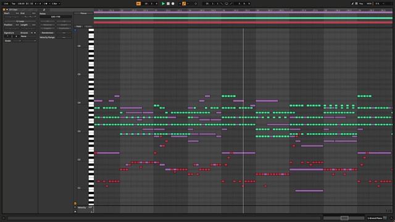The height and width of the screenshot is (222, 395).
Task: Click Set next to Position
Action: pyautogui.click(x=17, y=25)
